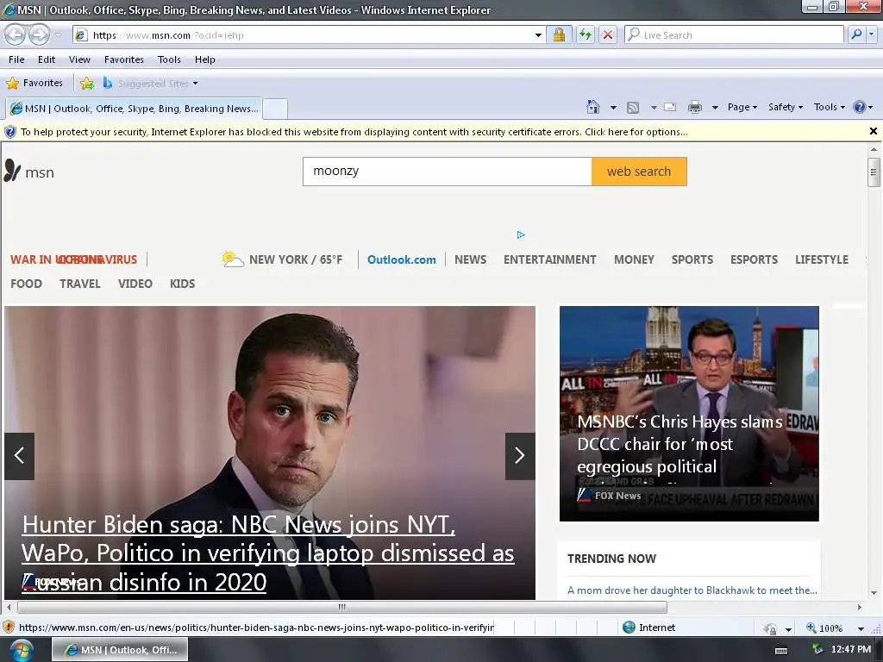The width and height of the screenshot is (883, 662).
Task: Open the Tools command bar menu
Action: tap(829, 107)
